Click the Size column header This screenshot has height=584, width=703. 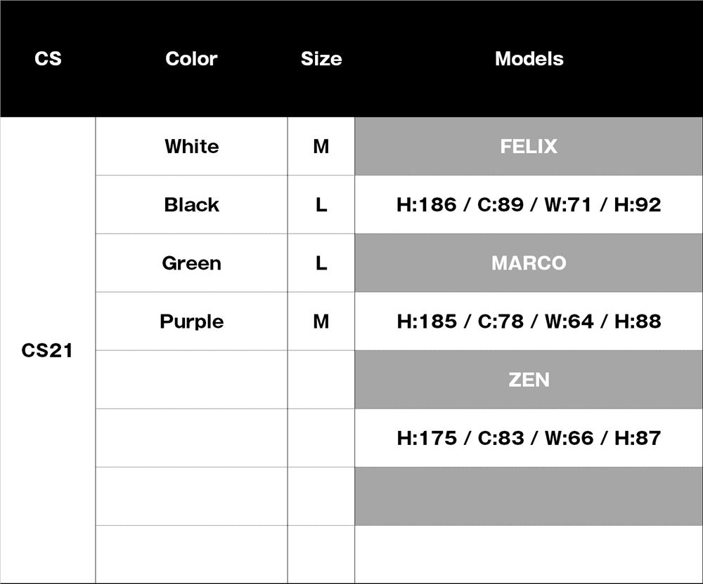click(321, 59)
